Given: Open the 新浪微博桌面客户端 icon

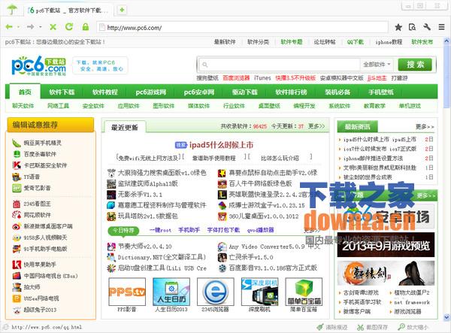Looking at the screenshot, I should 17,226.
